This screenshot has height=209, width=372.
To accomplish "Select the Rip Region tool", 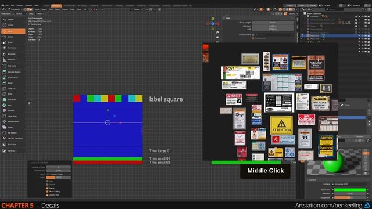I will tap(13, 133).
